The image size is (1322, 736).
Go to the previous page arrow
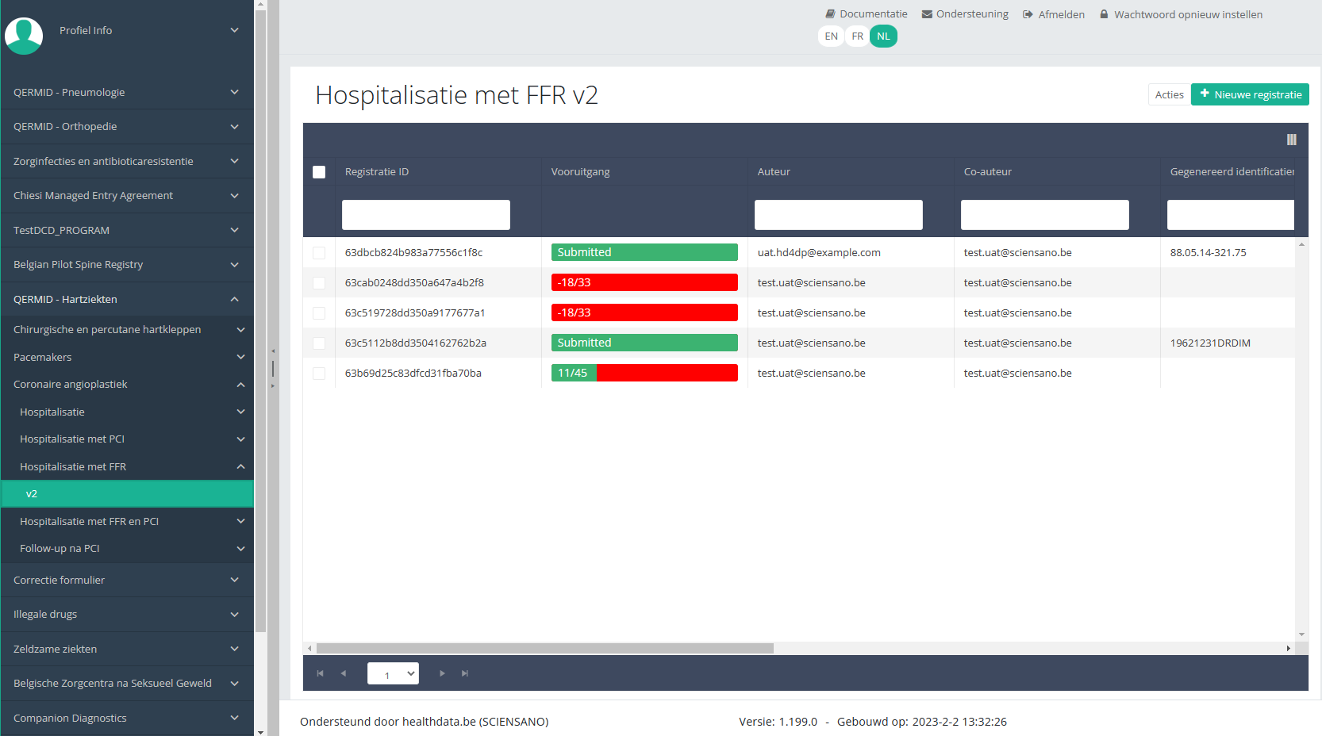344,673
